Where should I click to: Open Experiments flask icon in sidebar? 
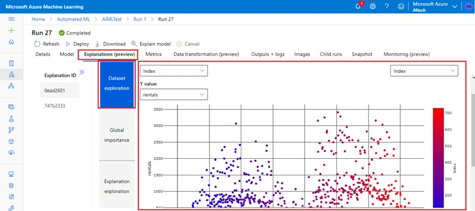pos(12,118)
